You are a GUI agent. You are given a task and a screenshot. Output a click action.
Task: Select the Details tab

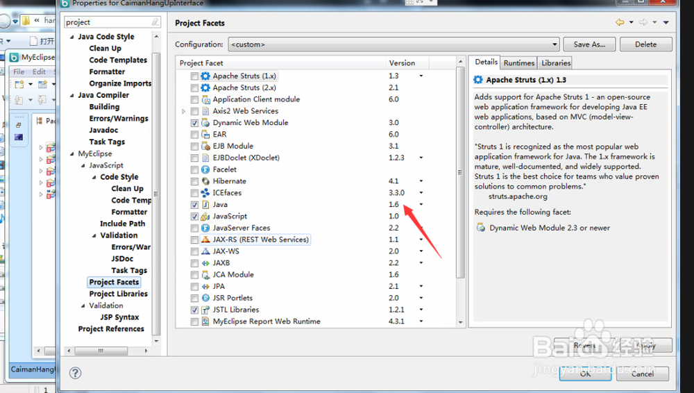coord(486,62)
